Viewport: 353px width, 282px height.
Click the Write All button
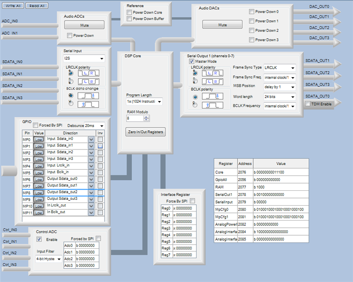[13, 6]
